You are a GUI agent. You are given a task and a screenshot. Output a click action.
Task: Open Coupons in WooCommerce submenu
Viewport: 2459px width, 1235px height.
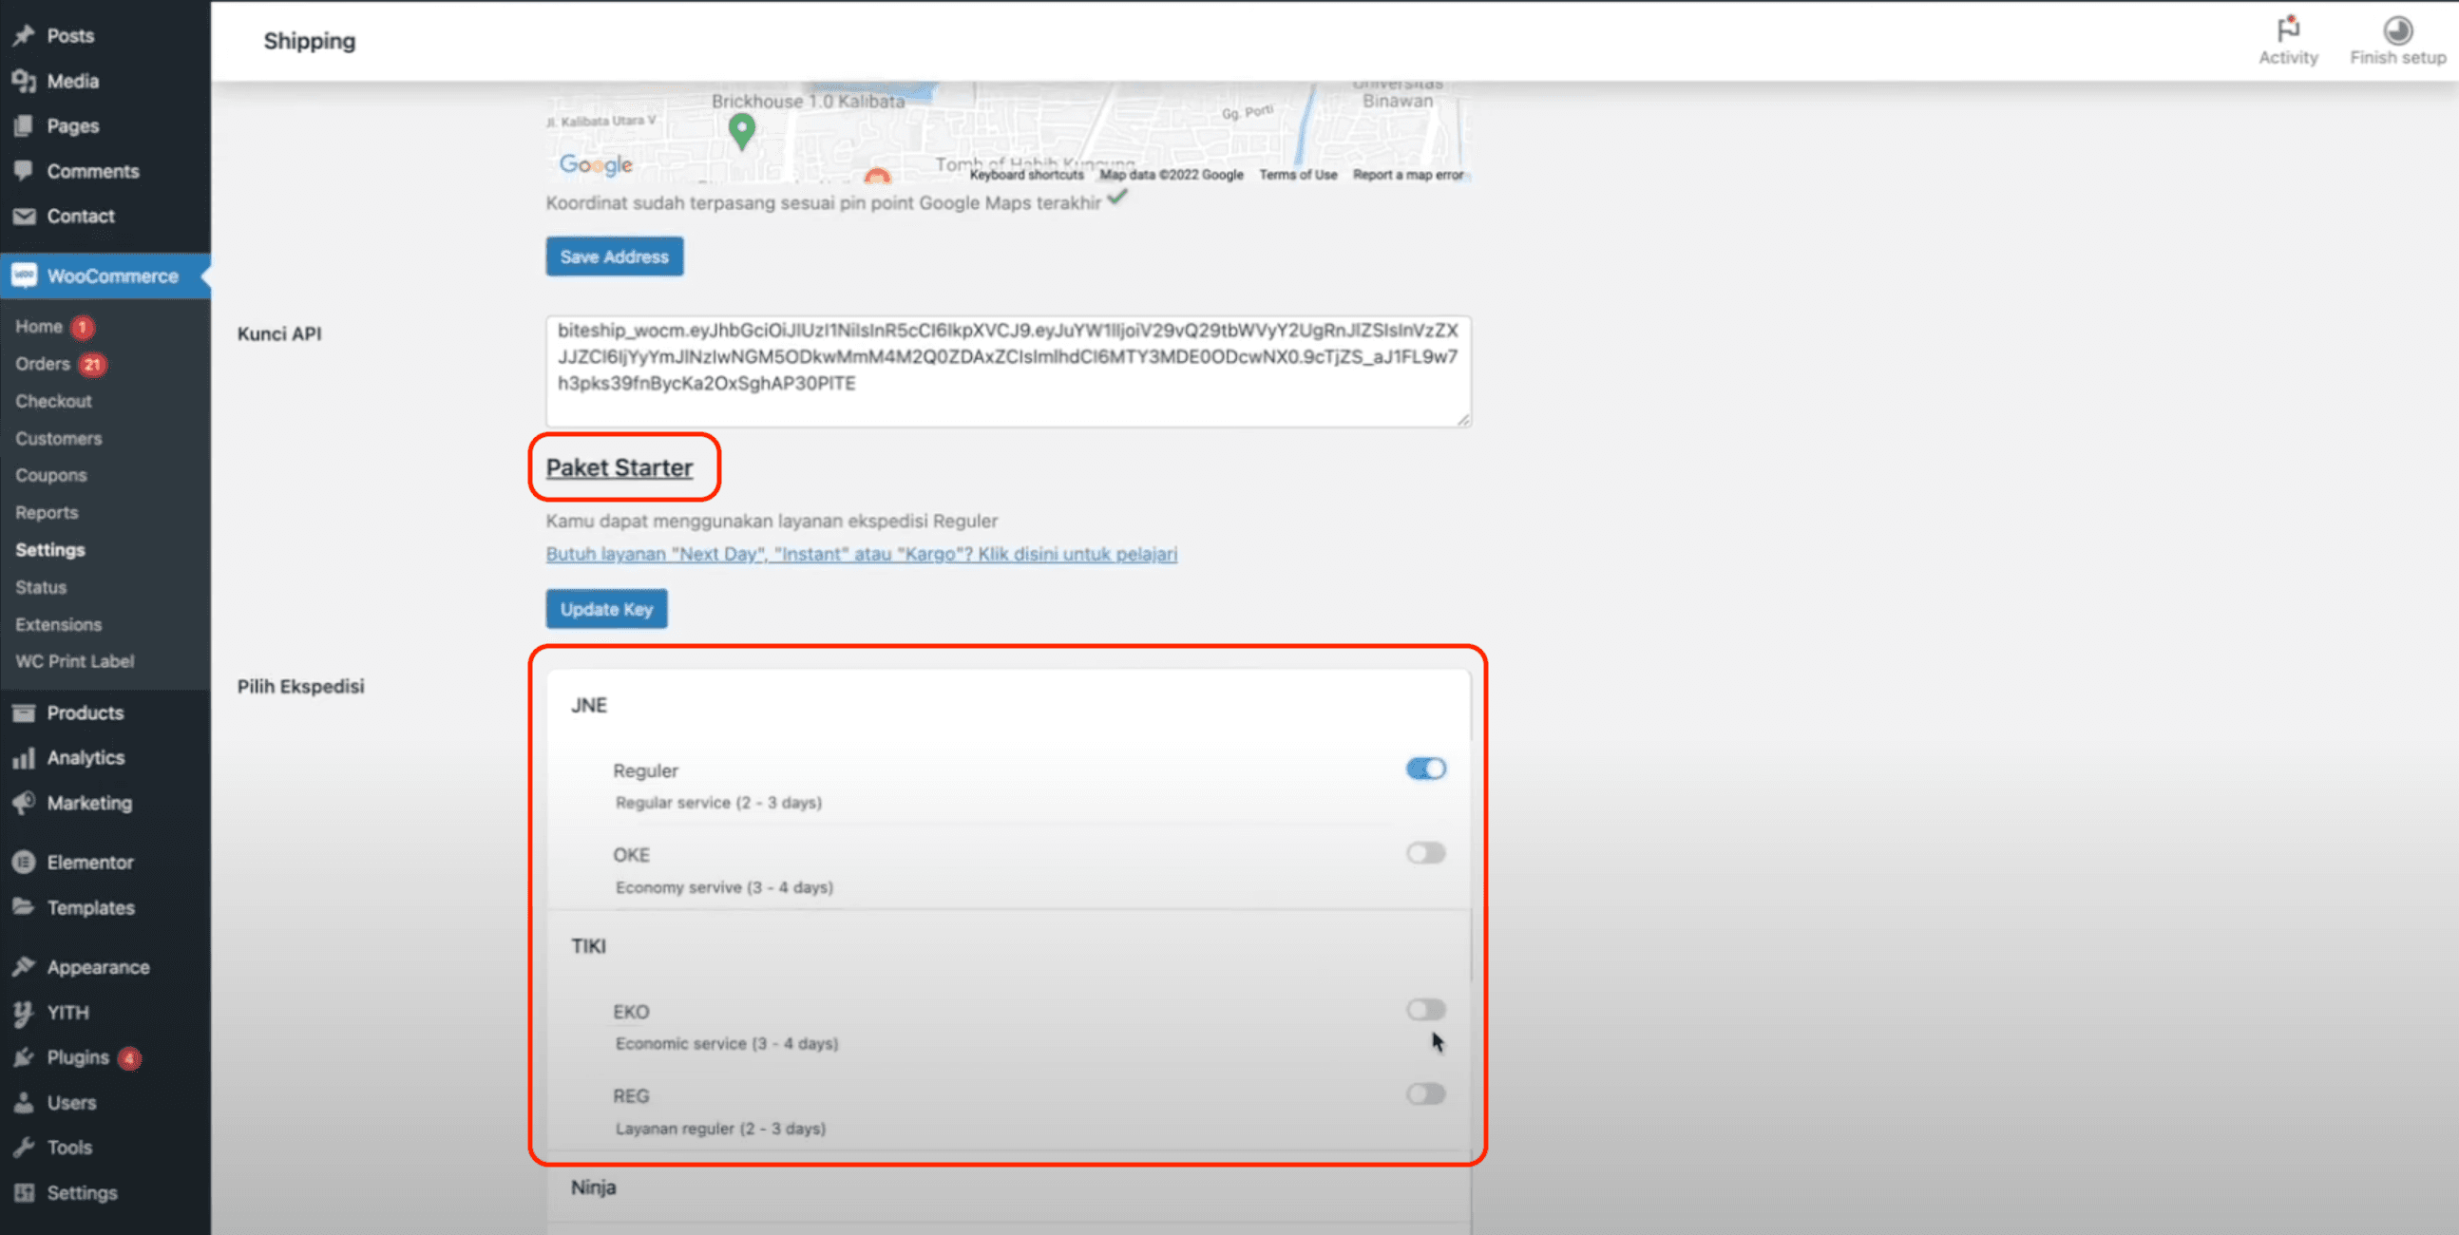coord(50,475)
